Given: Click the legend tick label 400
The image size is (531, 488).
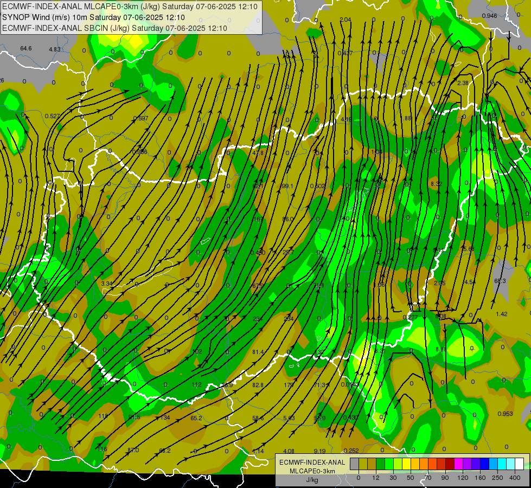Looking at the screenshot, I should 515,478.
